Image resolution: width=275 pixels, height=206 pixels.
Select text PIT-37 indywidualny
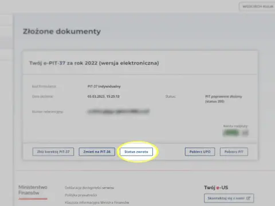(x=104, y=86)
